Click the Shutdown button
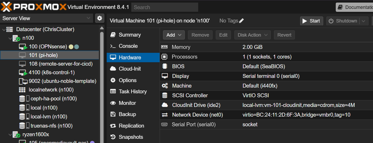Image resolution: width=373 pixels, height=143 pixels. tap(343, 21)
